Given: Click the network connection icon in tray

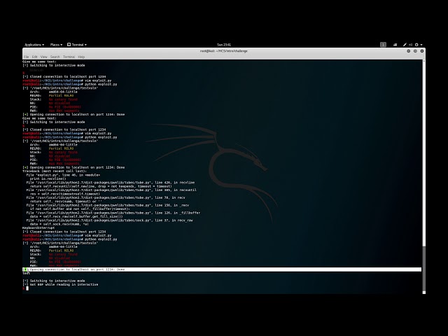Looking at the screenshot, I should click(395, 45).
